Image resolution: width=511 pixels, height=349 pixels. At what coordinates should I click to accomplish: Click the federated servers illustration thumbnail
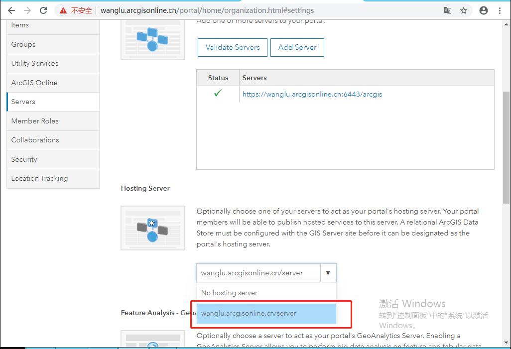click(153, 39)
